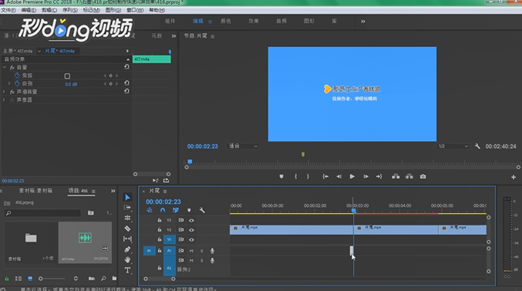Select the Razor tool
The height and width of the screenshot is (291, 522).
127,228
